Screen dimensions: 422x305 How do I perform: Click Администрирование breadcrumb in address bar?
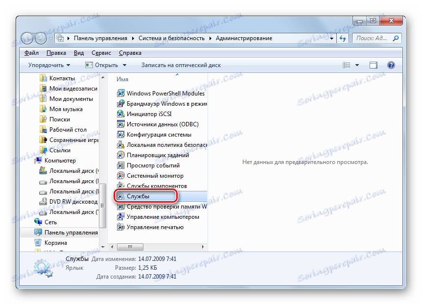pos(244,38)
